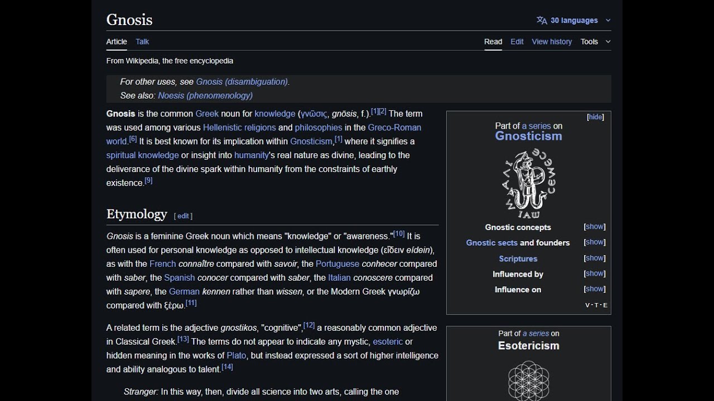
Task: Open the Hellenistic religions link
Action: [239, 128]
